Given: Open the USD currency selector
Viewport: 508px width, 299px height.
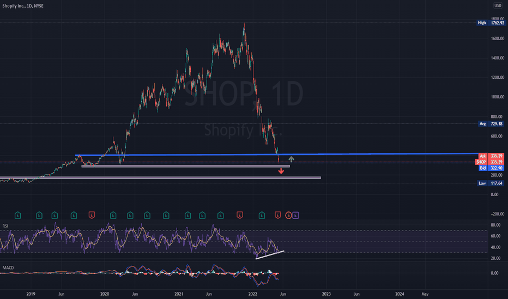Looking at the screenshot, I should pos(498,5).
